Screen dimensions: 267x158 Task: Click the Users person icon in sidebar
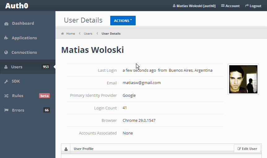(x=6, y=67)
